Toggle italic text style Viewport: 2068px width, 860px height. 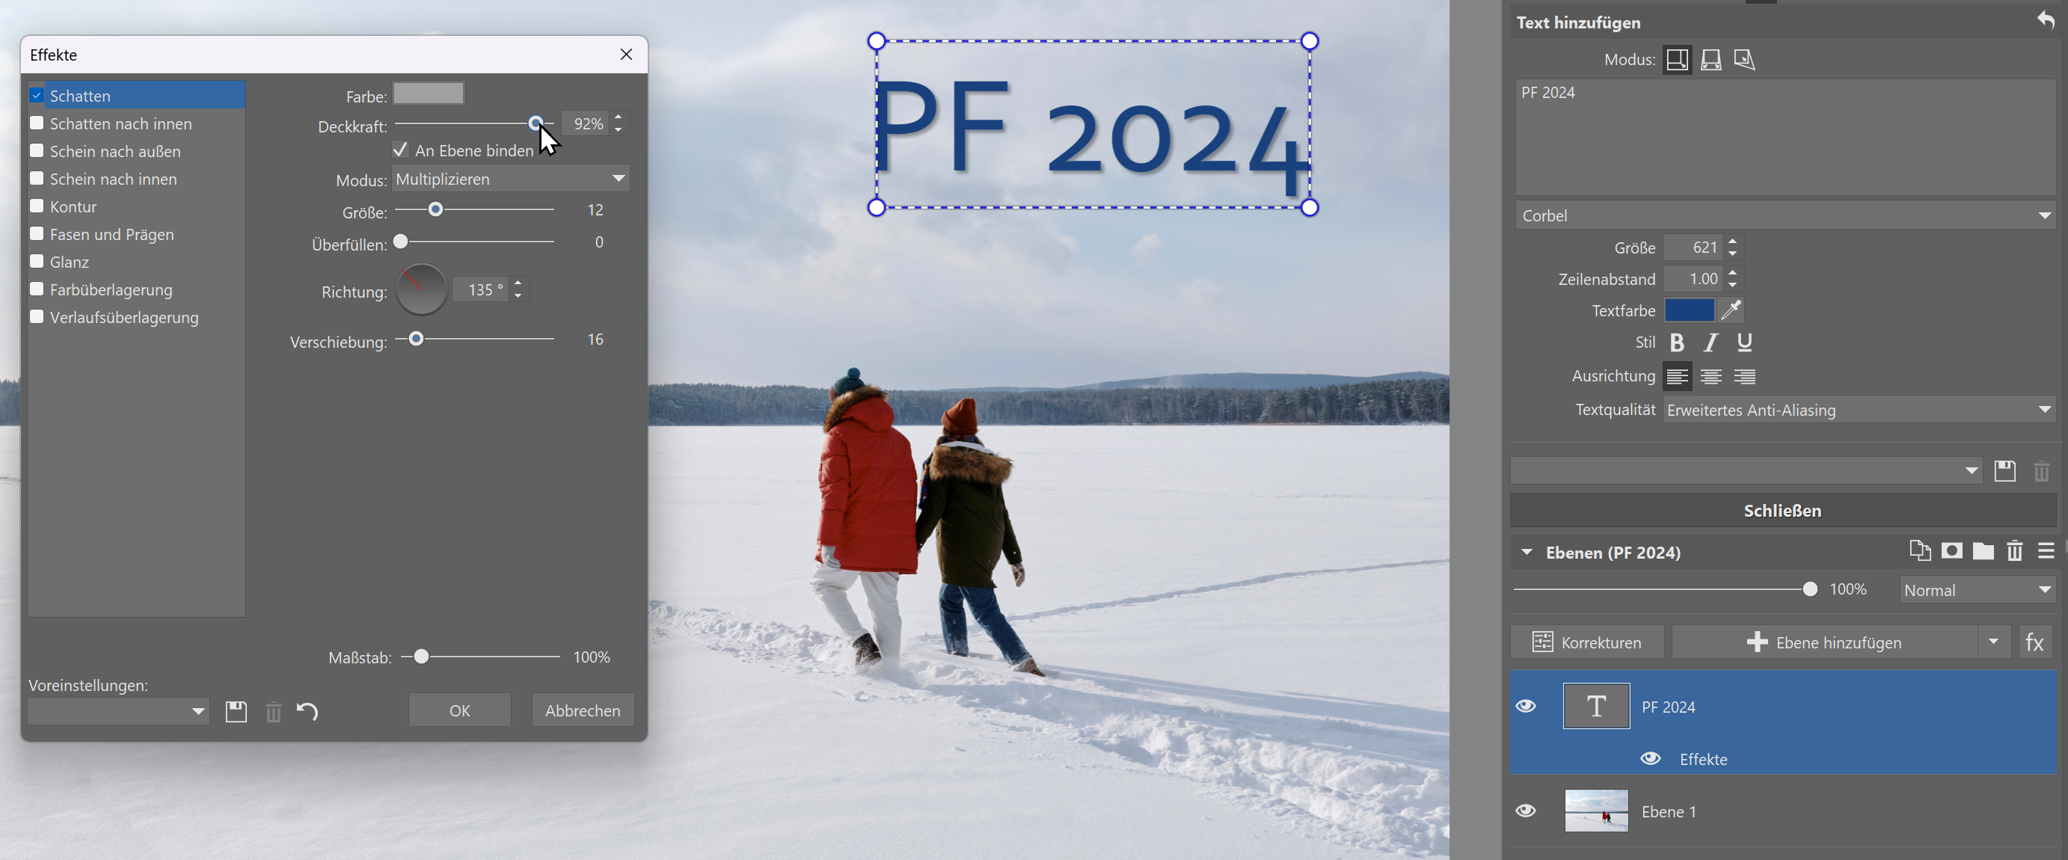click(x=1710, y=343)
